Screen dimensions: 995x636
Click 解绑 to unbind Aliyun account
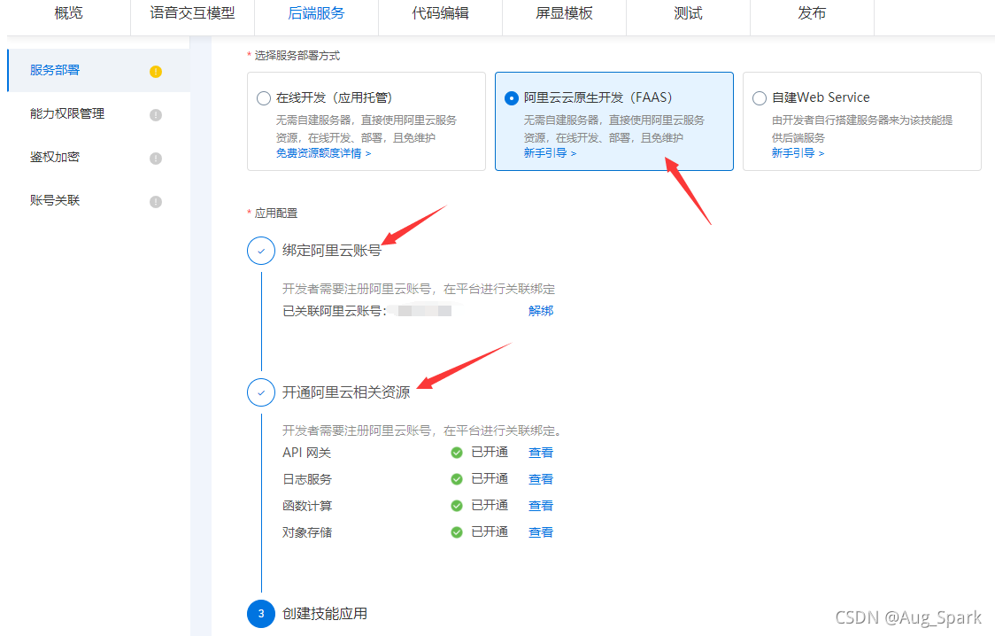pyautogui.click(x=541, y=310)
